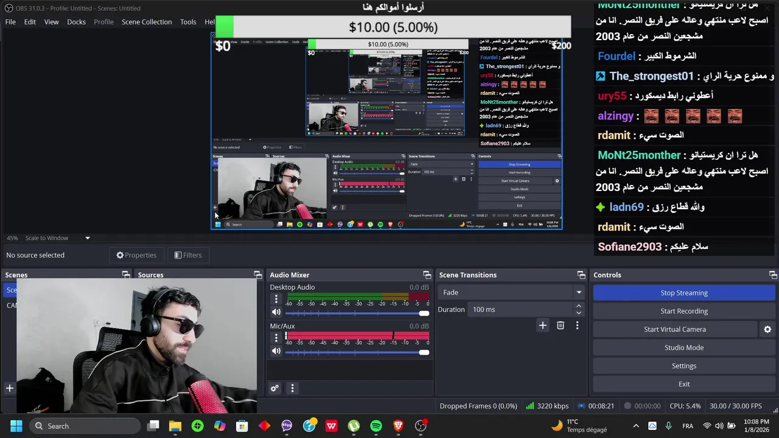Open source Properties button
The height and width of the screenshot is (438, 779).
tap(136, 255)
